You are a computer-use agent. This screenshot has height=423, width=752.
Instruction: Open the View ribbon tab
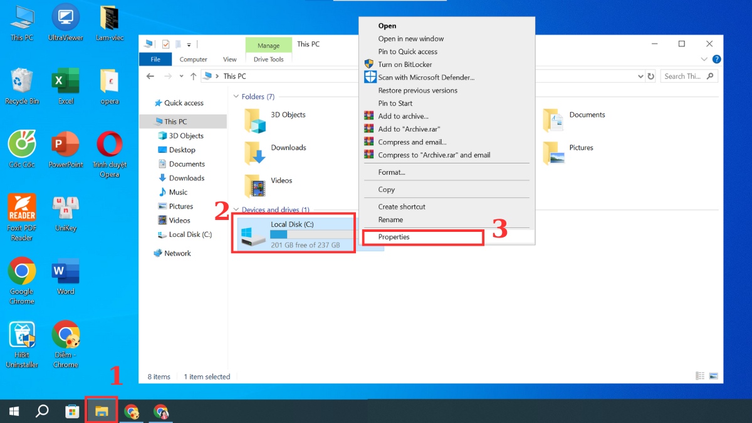point(230,60)
